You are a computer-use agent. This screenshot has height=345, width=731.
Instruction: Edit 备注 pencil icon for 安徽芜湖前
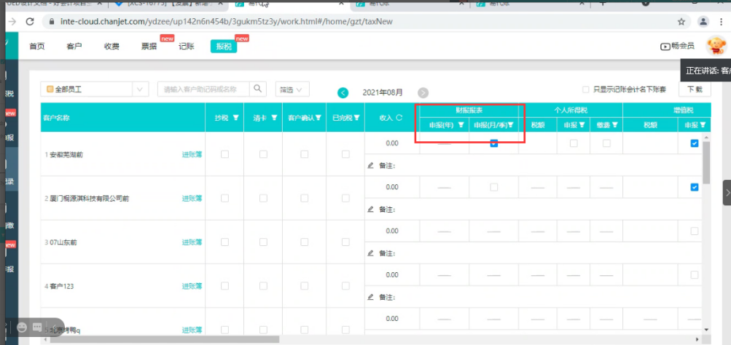(x=371, y=165)
